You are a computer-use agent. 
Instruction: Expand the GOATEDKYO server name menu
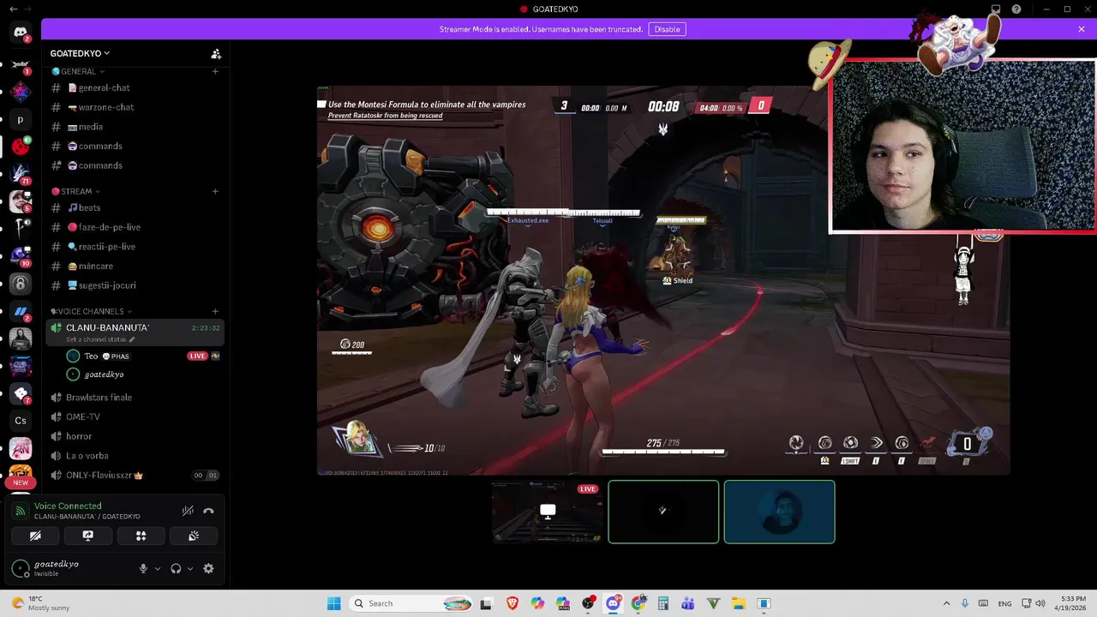(x=80, y=53)
